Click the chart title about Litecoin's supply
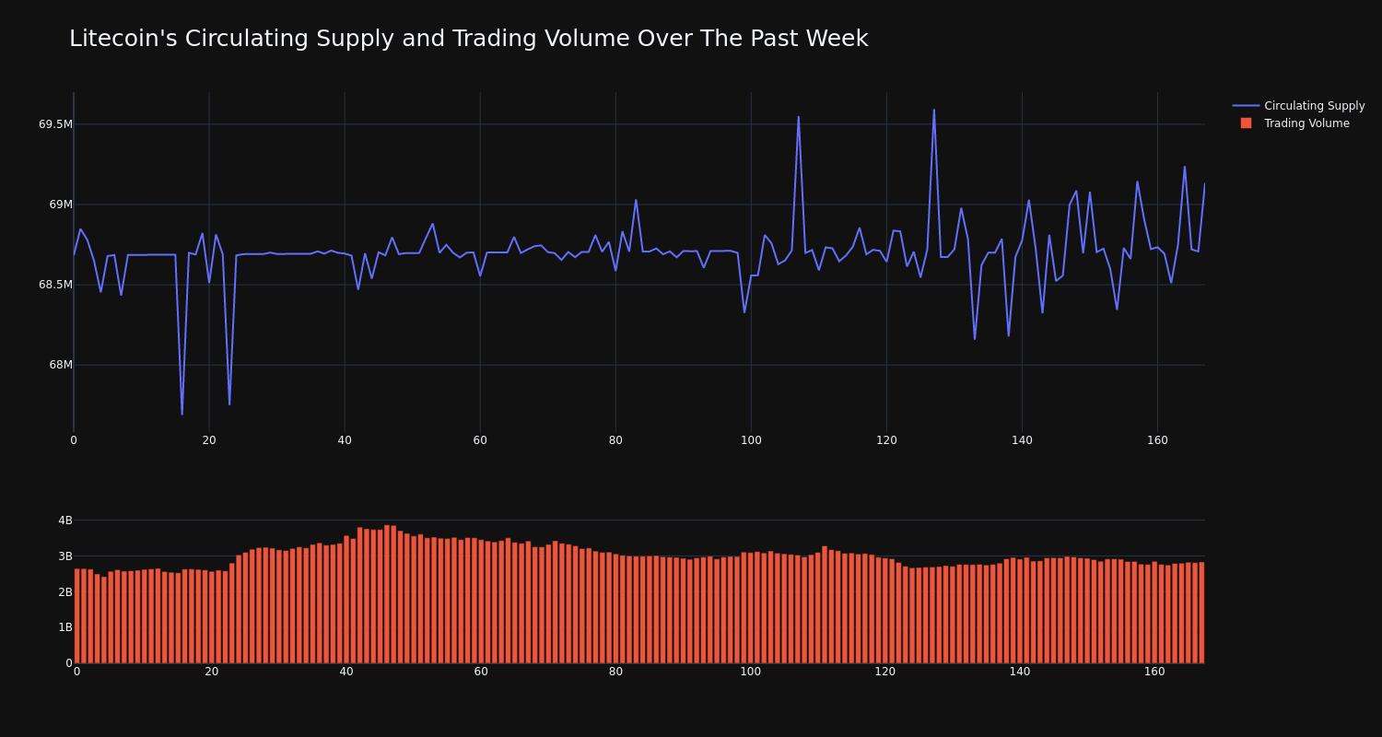Image resolution: width=1382 pixels, height=737 pixels. pos(468,39)
